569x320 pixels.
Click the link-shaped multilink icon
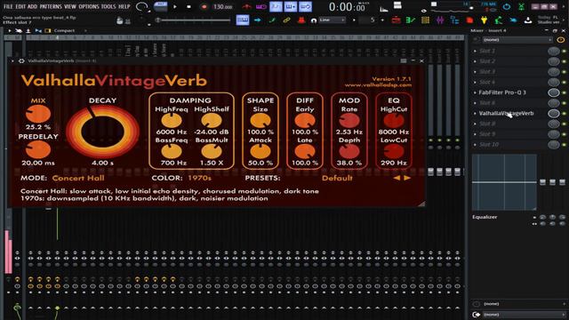[x=286, y=20]
